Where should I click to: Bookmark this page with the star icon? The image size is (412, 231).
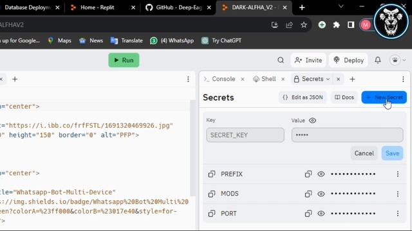pyautogui.click(x=304, y=25)
